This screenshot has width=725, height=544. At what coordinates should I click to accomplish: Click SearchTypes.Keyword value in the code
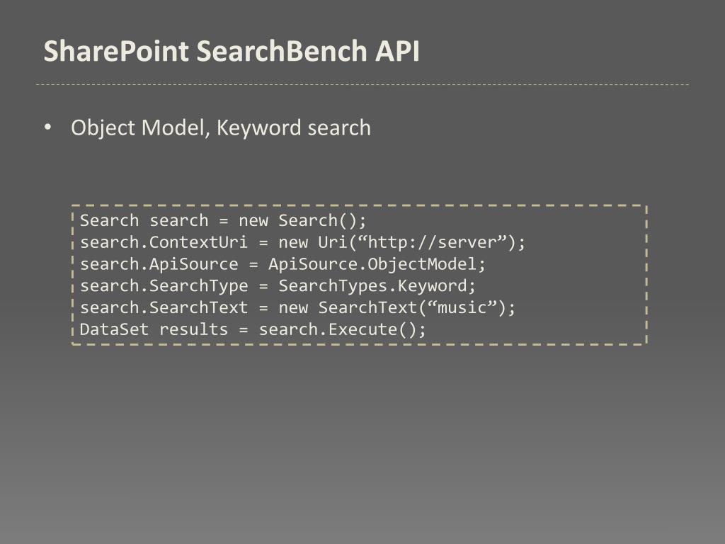377,286
